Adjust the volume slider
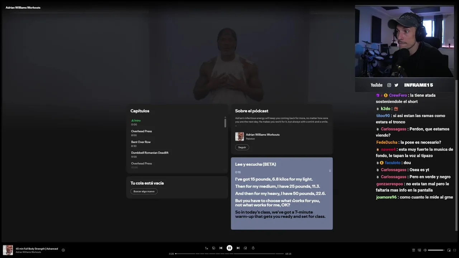459x258 pixels. point(436,250)
